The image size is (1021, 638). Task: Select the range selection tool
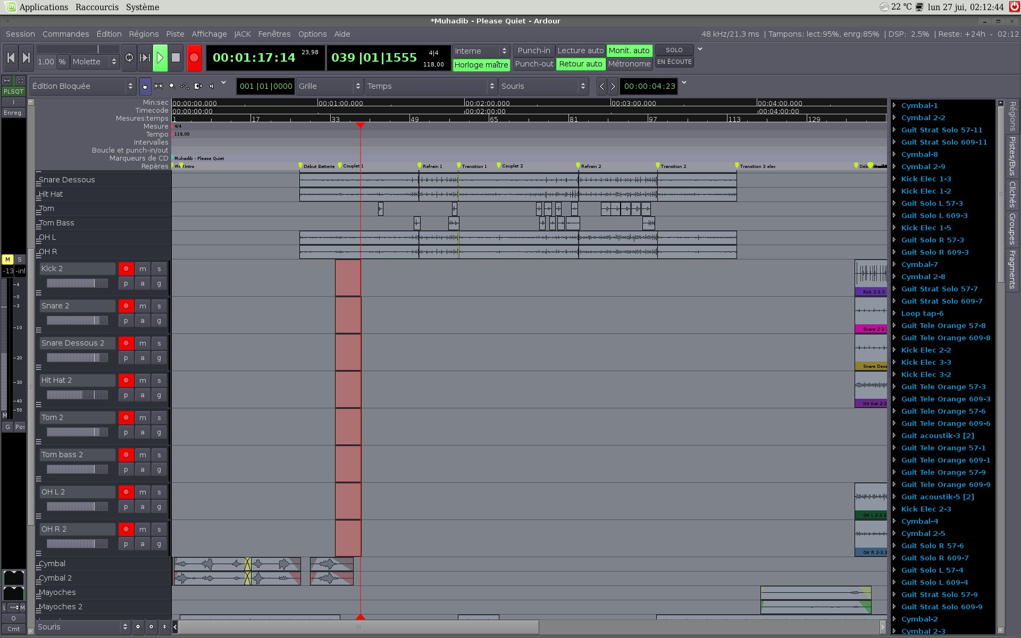(x=158, y=86)
